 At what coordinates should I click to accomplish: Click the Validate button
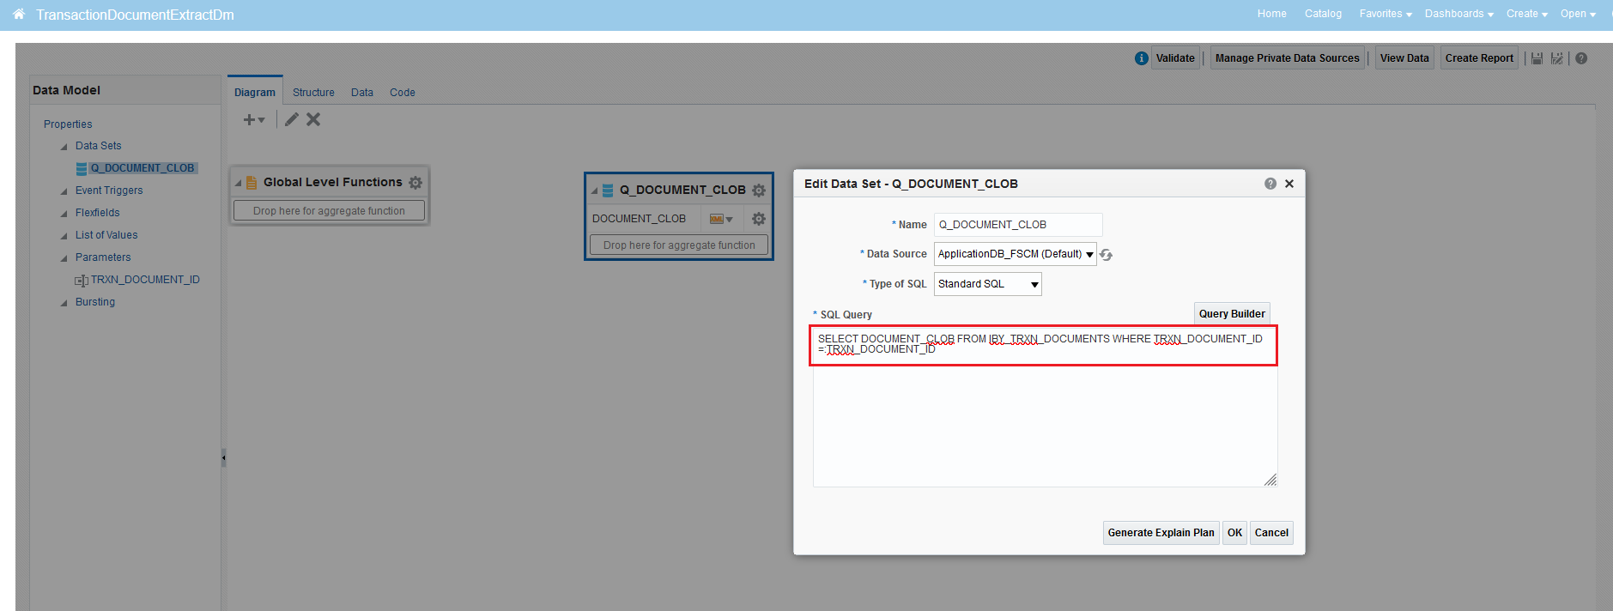pyautogui.click(x=1175, y=58)
